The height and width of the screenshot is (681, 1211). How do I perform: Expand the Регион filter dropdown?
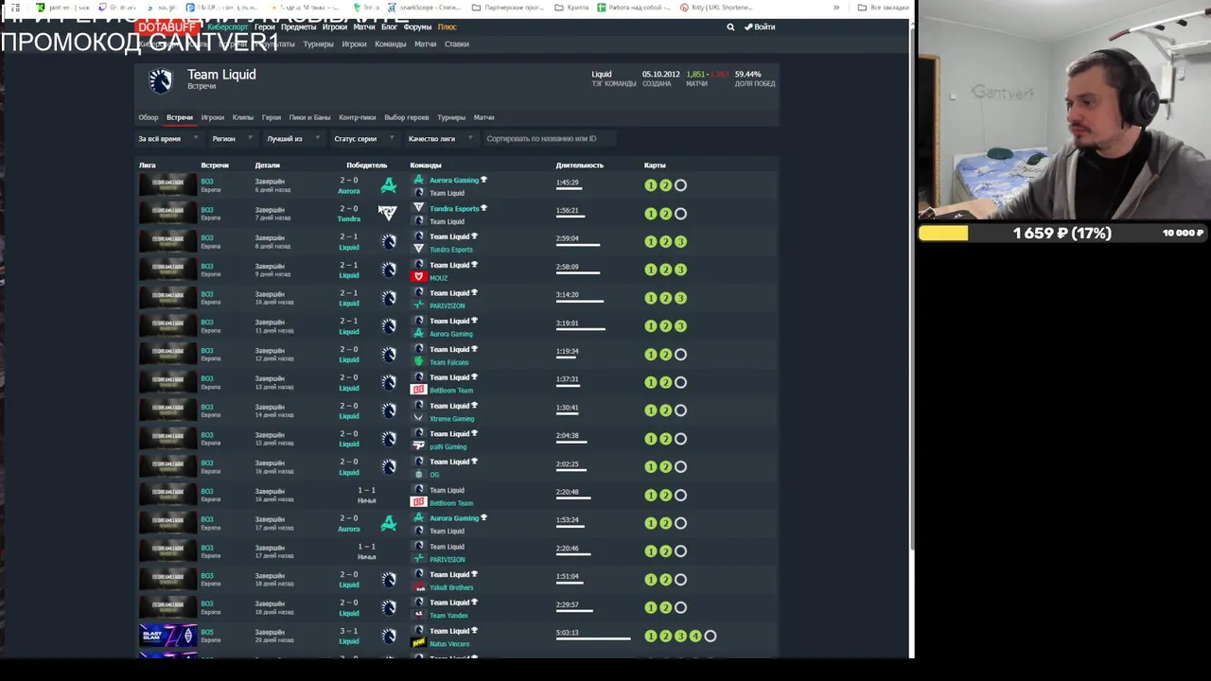(x=233, y=139)
